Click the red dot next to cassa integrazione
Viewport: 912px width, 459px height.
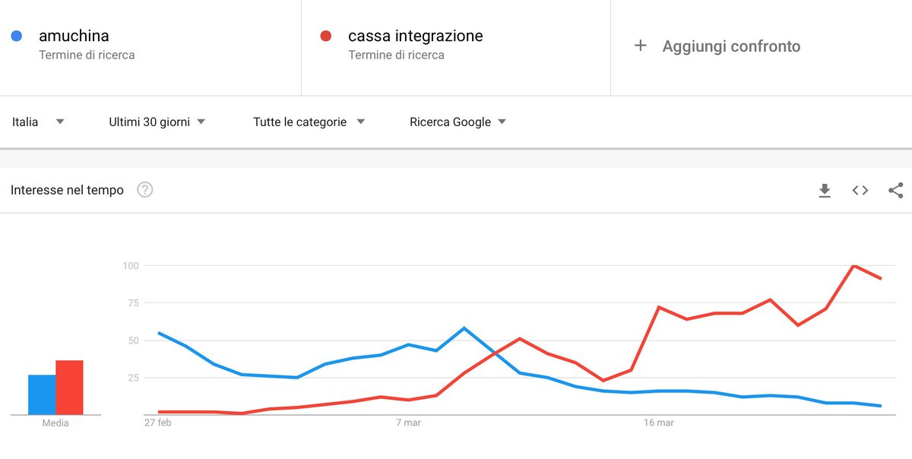(x=326, y=36)
